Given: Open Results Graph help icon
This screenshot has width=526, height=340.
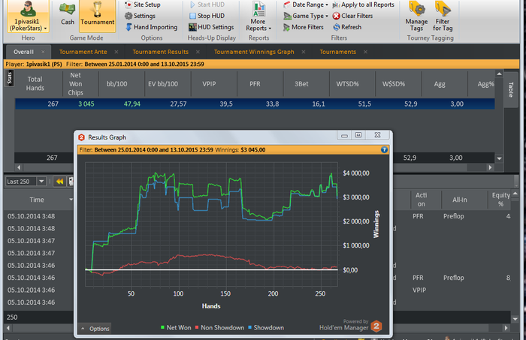Looking at the screenshot, I should pos(384,149).
